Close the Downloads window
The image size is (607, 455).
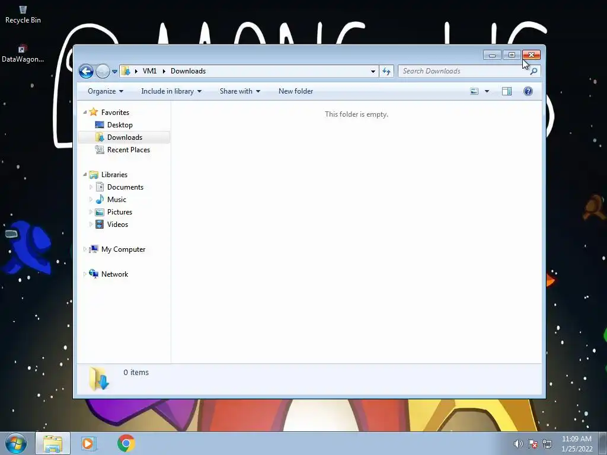coord(531,55)
